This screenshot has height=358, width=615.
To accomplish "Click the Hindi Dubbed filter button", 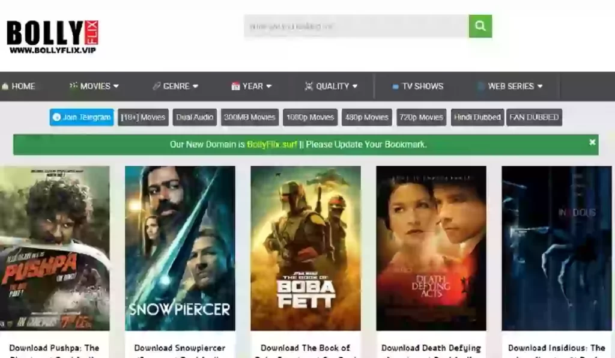I will pos(477,117).
